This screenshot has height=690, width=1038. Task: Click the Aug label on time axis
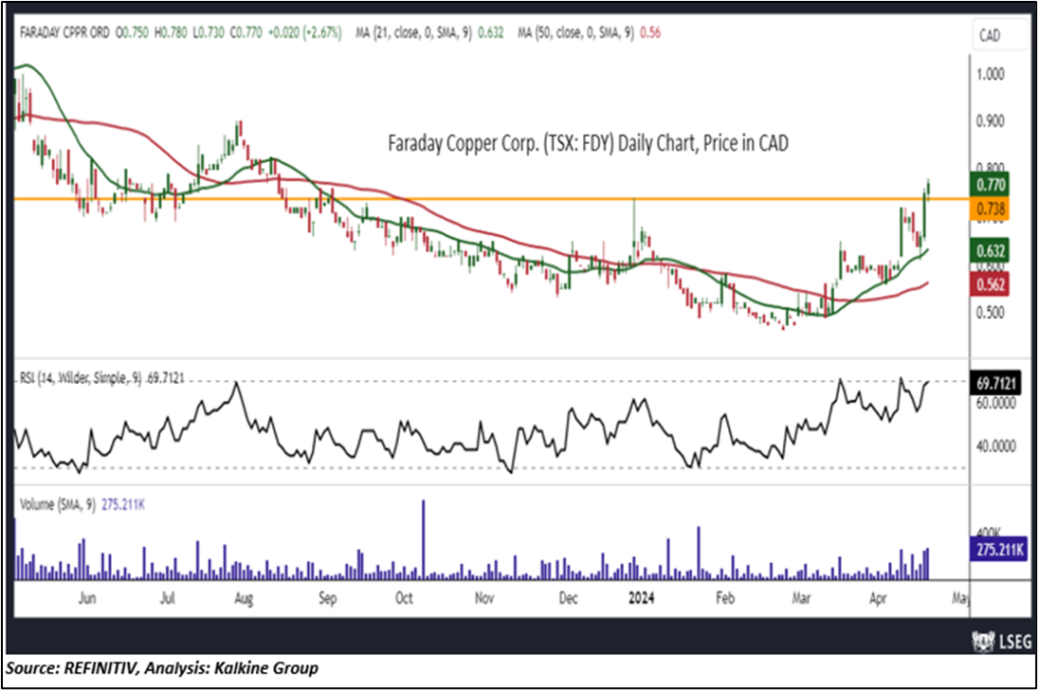[x=244, y=599]
